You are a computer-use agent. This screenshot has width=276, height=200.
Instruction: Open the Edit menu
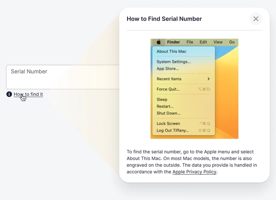203,42
